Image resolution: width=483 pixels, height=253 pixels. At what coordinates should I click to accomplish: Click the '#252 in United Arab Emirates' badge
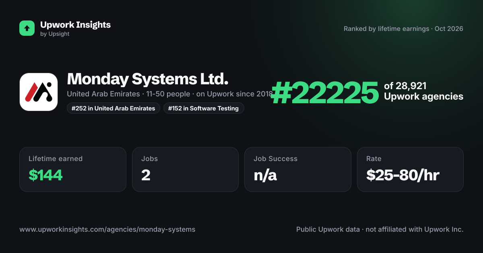pos(114,108)
